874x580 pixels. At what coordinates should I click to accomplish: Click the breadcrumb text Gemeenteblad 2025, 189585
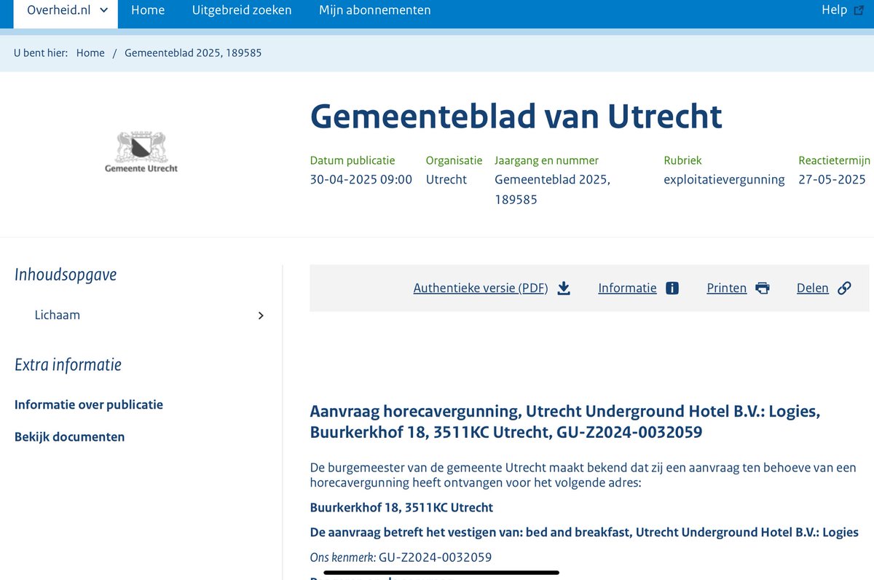193,53
